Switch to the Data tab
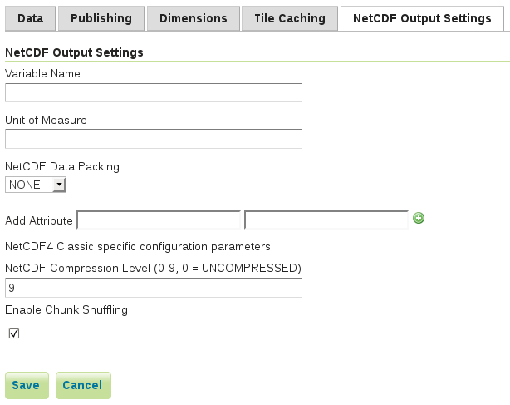510x405 pixels. click(x=31, y=18)
